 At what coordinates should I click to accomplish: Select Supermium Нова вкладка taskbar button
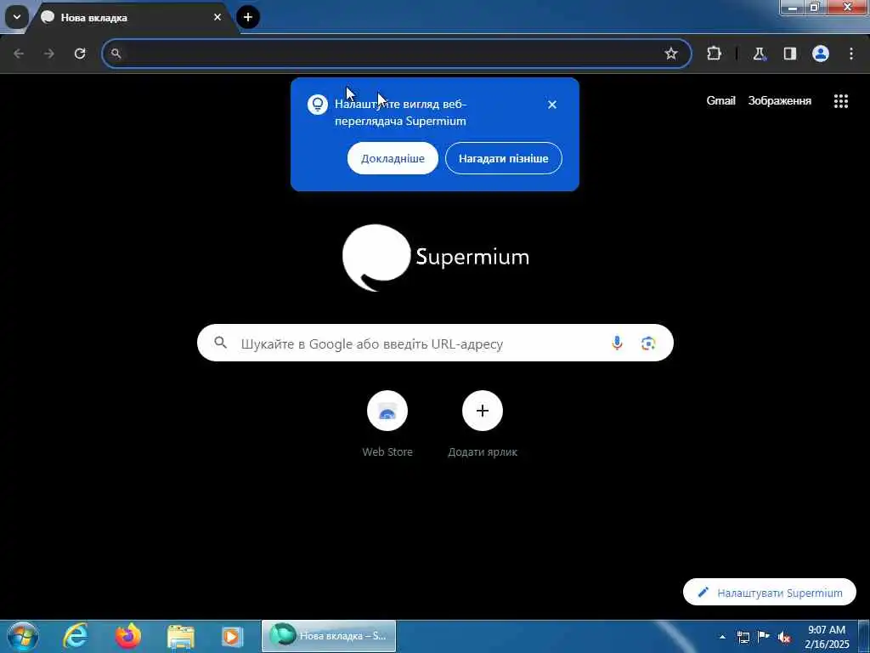(x=329, y=636)
